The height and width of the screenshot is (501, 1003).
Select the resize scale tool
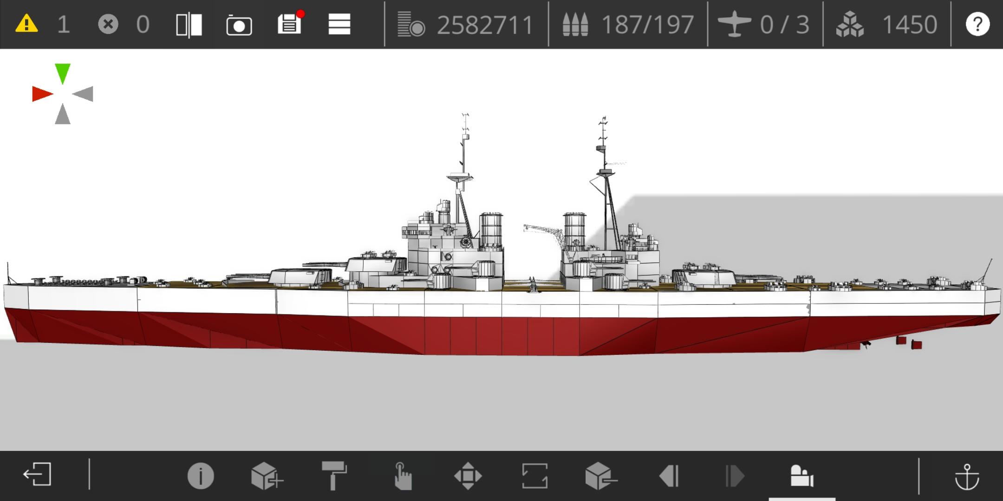click(534, 476)
